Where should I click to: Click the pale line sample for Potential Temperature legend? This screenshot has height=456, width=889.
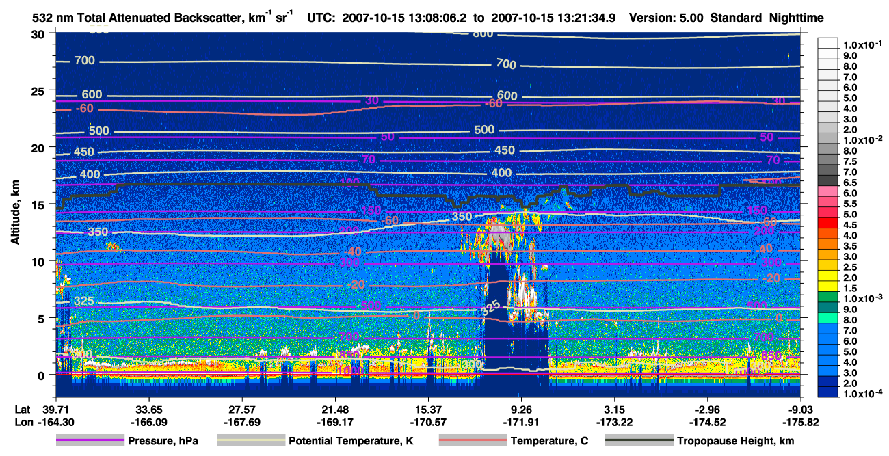pos(250,441)
